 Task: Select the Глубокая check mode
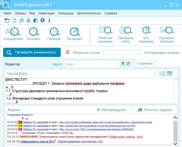point(54,34)
